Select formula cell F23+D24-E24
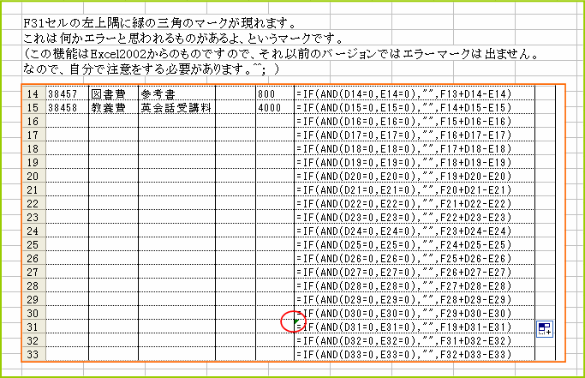 415,231
